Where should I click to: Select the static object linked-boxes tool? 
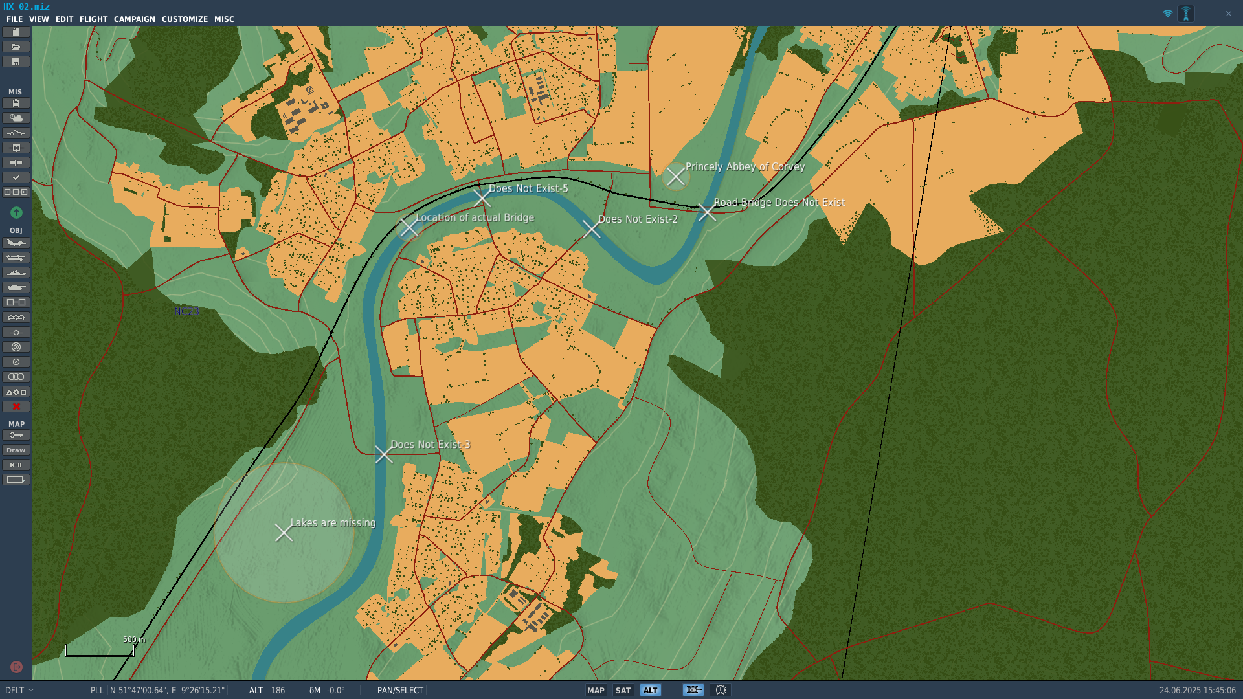point(16,302)
